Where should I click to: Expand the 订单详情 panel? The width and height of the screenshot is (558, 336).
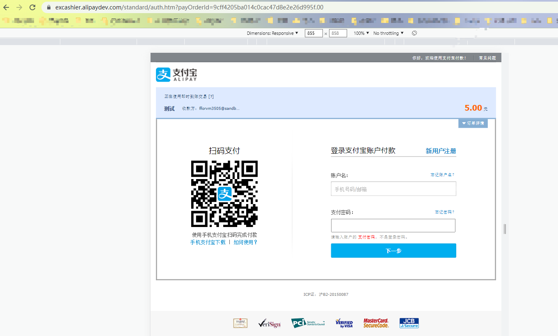coord(473,123)
